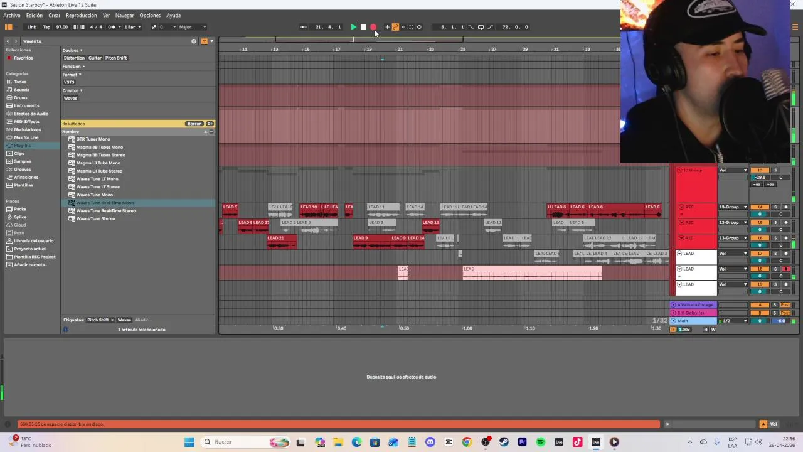Open the Main track 1/2 output dropdown
803x452 pixels.
coord(733,321)
